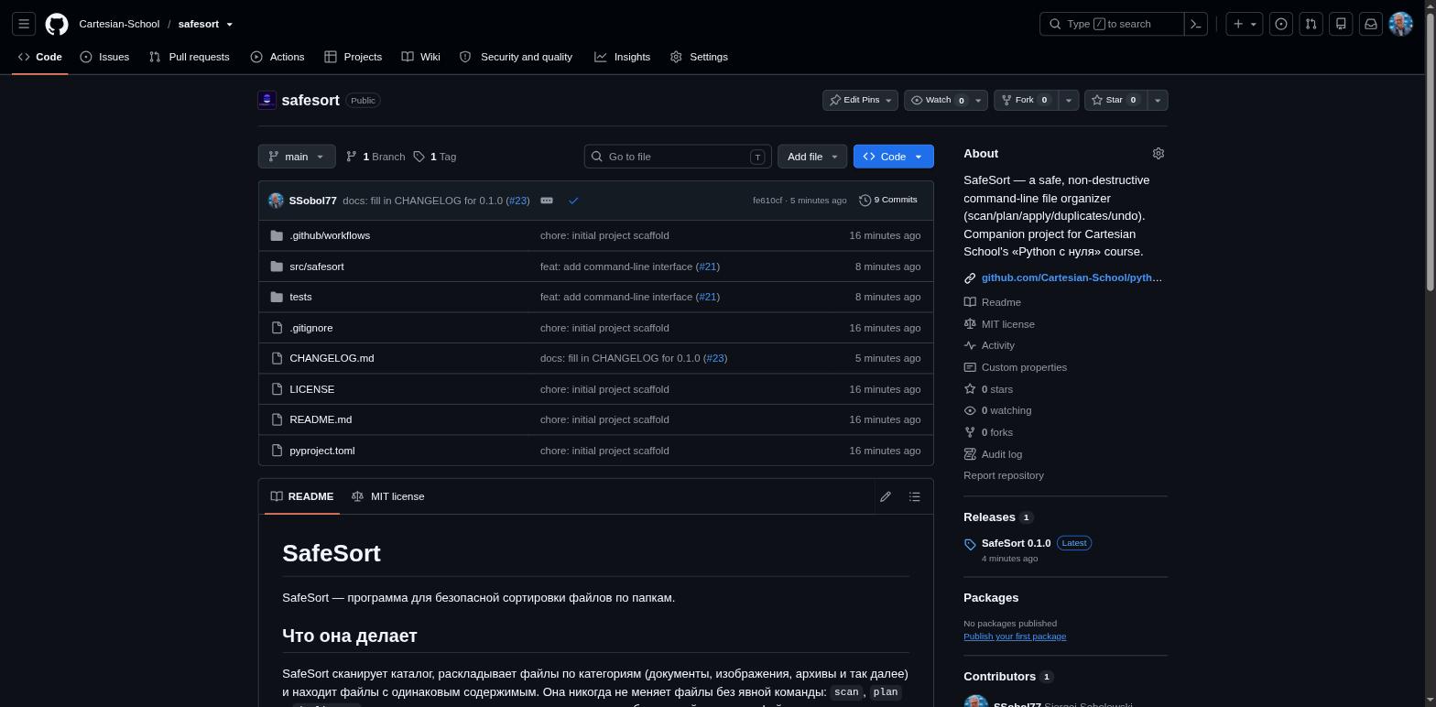Image resolution: width=1436 pixels, height=707 pixels.
Task: Star the safesort repository
Action: coord(1115,100)
